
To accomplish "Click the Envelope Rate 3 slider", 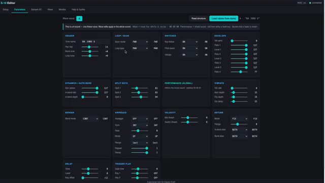I will [239, 63].
